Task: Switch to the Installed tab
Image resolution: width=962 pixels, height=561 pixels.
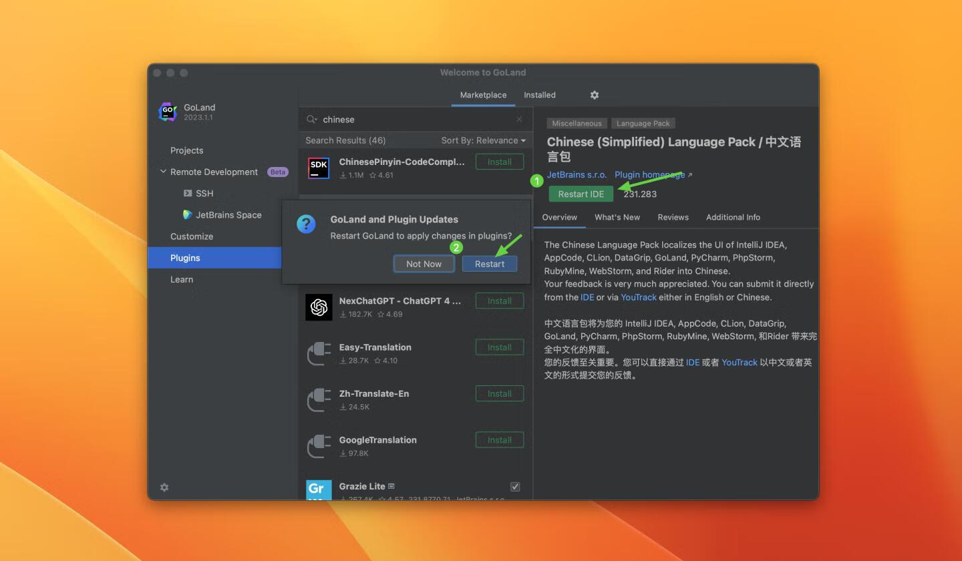Action: click(539, 95)
